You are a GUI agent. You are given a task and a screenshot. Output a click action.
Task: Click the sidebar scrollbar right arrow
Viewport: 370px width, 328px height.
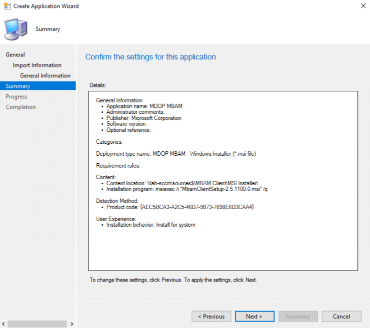pyautogui.click(x=72, y=324)
